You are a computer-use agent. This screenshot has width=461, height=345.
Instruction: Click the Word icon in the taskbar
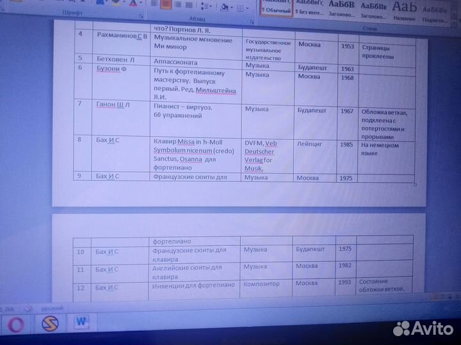[83, 323]
